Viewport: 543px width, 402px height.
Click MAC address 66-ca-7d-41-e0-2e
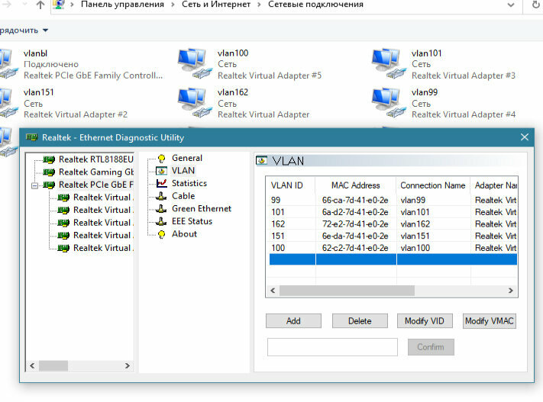click(x=355, y=200)
